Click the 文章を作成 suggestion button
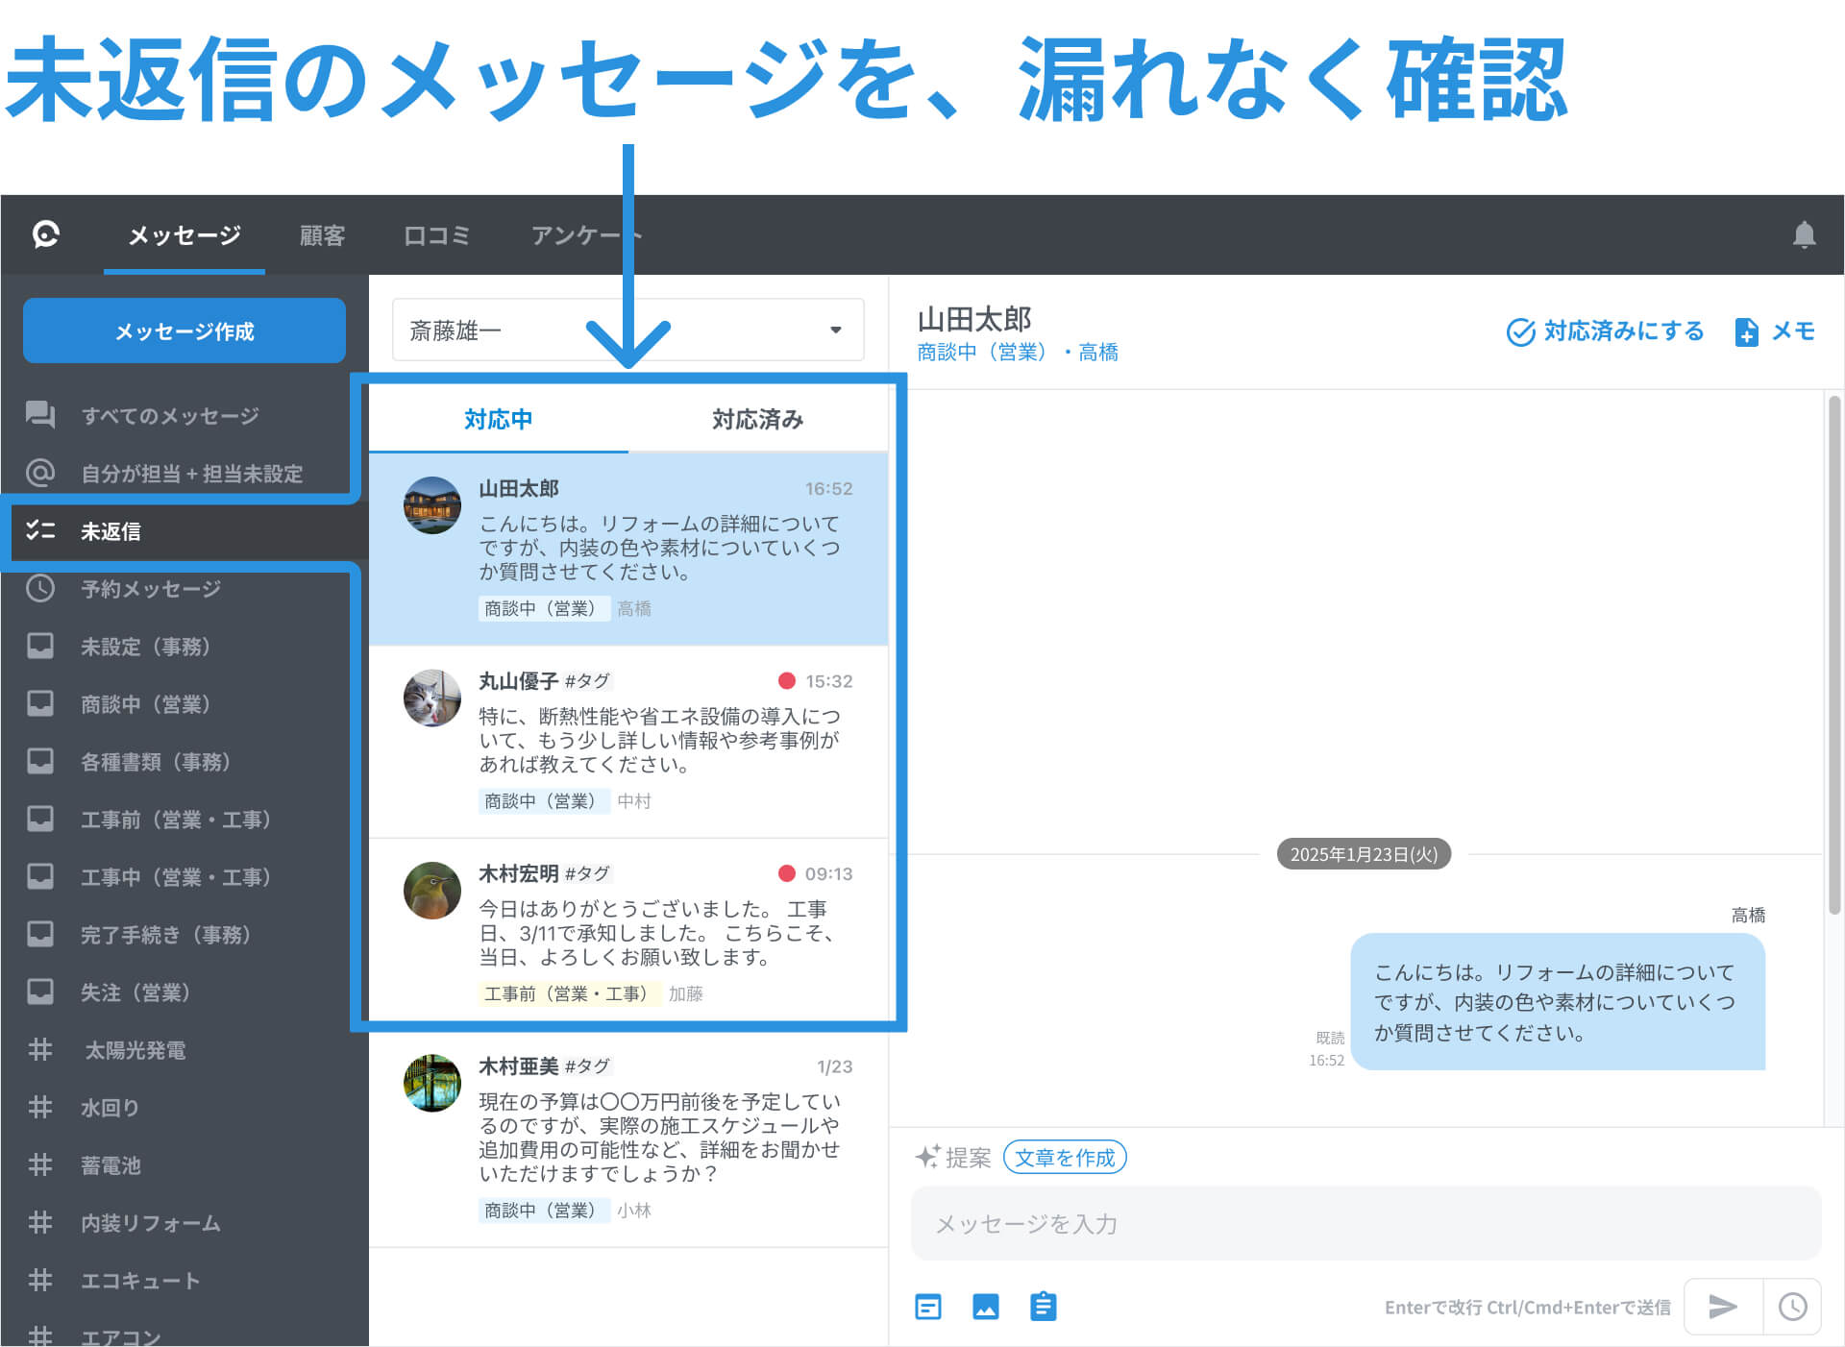The width and height of the screenshot is (1845, 1347). (1064, 1158)
